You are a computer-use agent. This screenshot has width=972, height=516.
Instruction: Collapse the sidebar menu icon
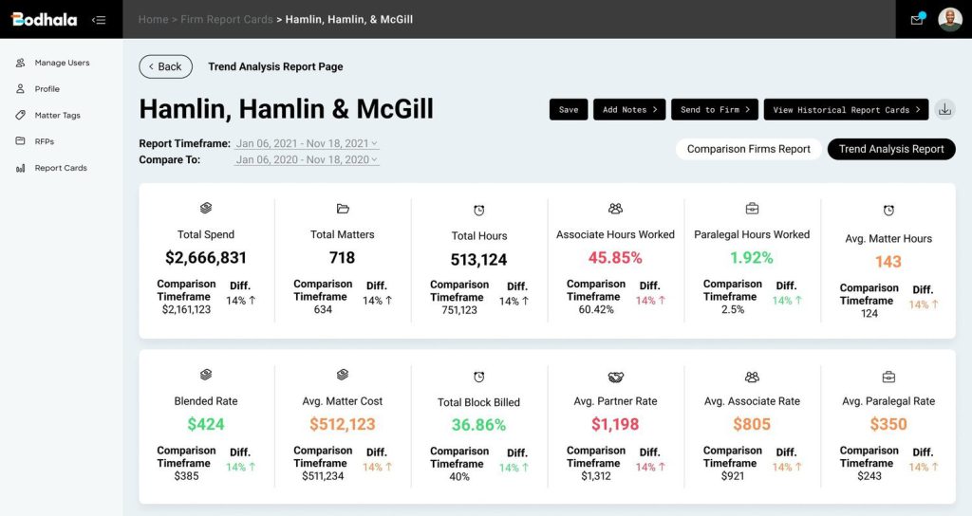pos(99,20)
